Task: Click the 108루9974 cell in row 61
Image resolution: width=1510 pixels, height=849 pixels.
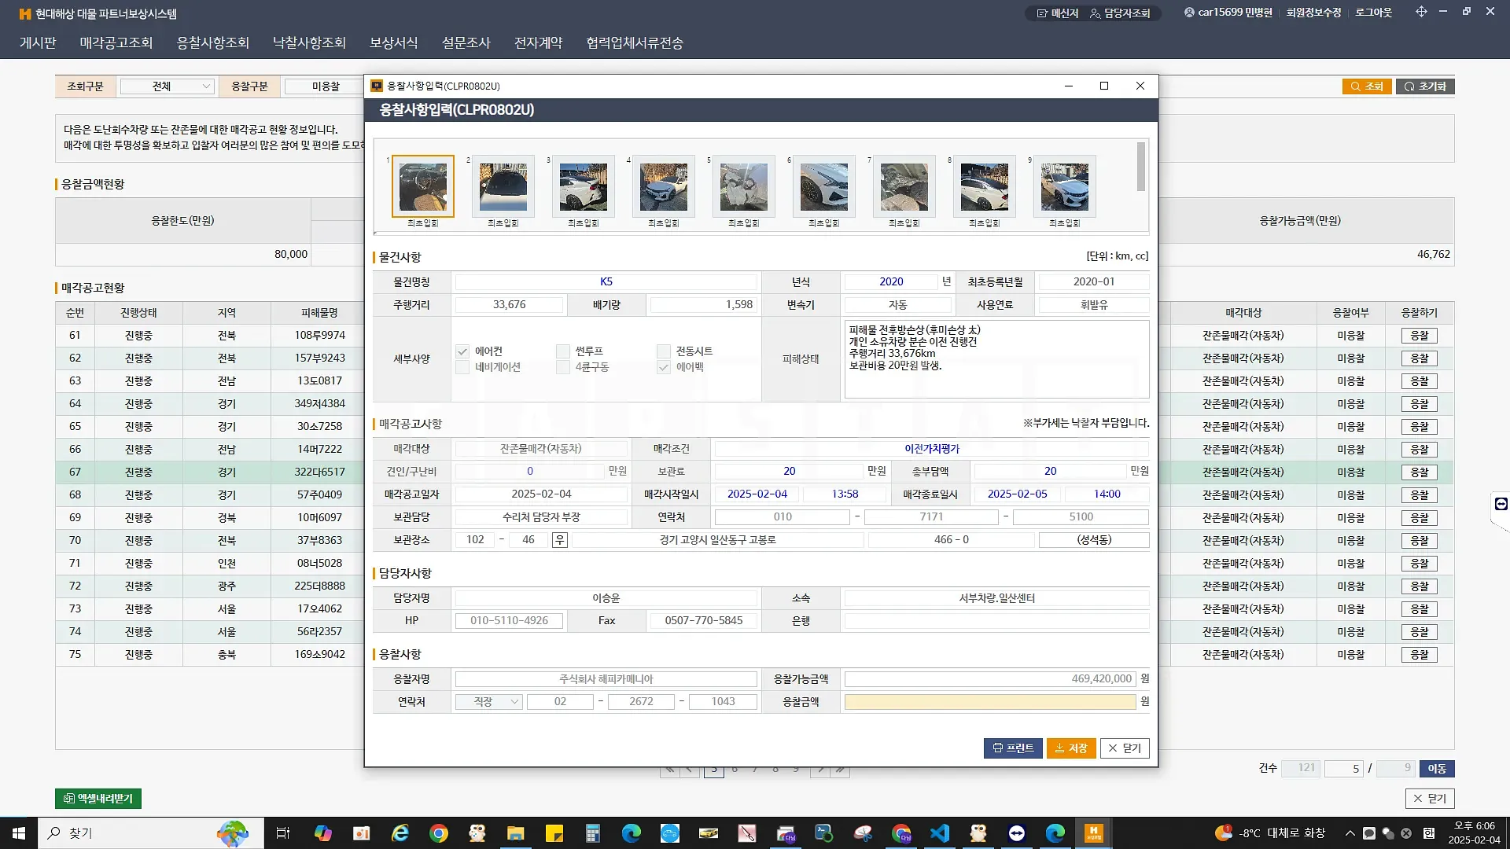Action: click(x=319, y=336)
